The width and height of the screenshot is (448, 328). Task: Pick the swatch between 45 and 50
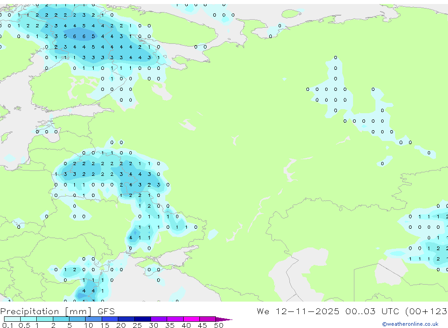point(208,319)
